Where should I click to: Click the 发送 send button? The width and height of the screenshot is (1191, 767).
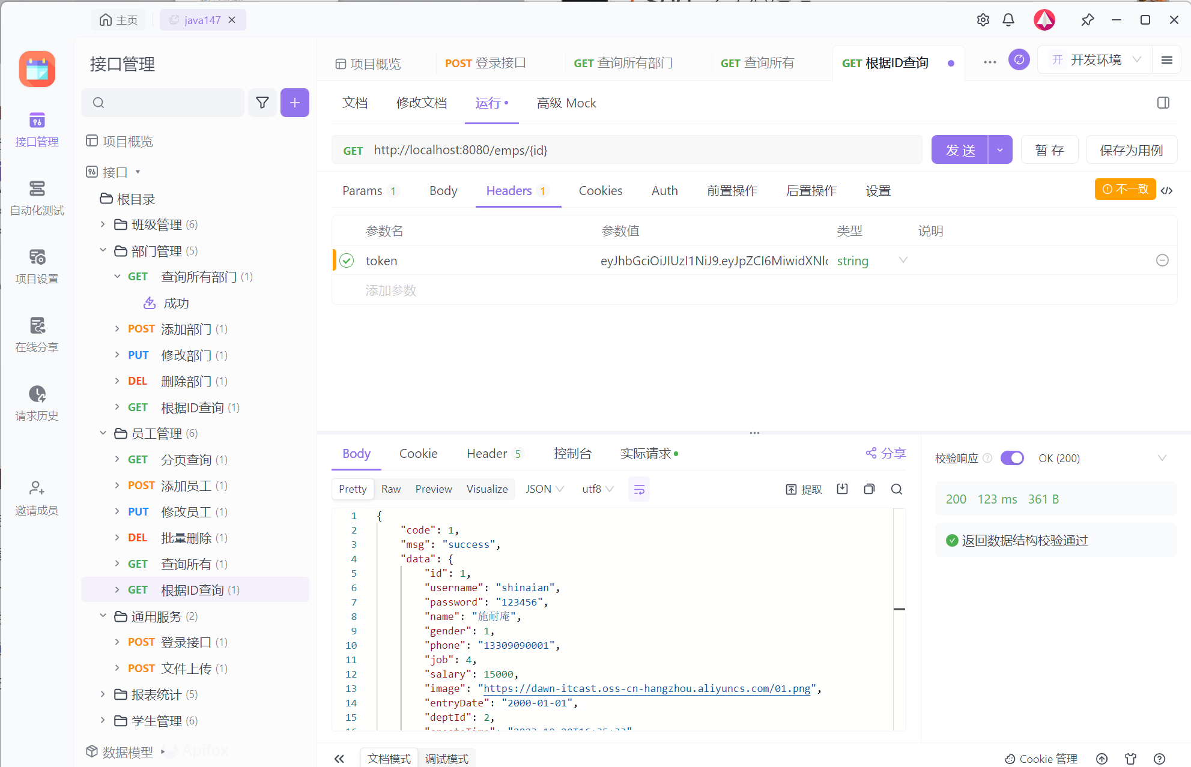tap(960, 149)
